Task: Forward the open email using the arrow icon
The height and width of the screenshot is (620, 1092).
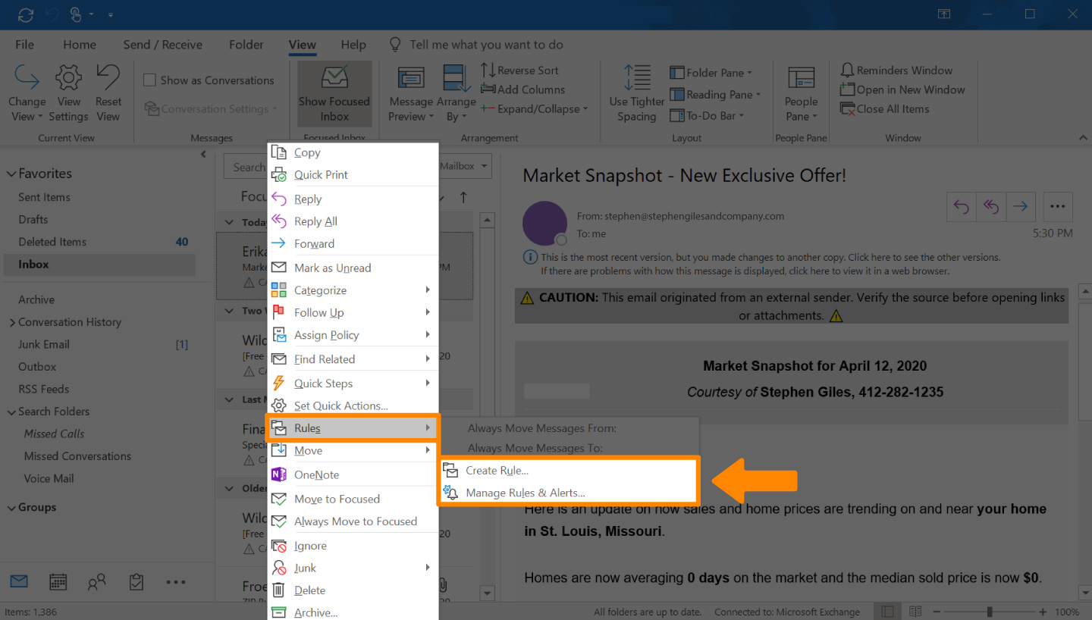Action: 1021,206
